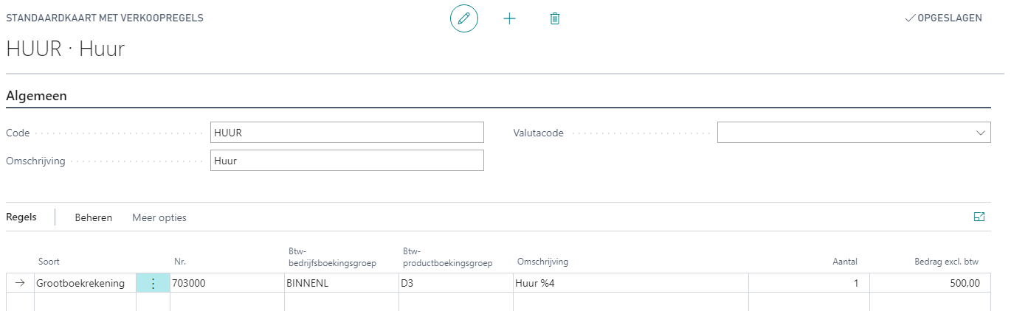Collapse the Algemeen section header
Image resolution: width=1011 pixels, height=311 pixels.
pos(37,96)
